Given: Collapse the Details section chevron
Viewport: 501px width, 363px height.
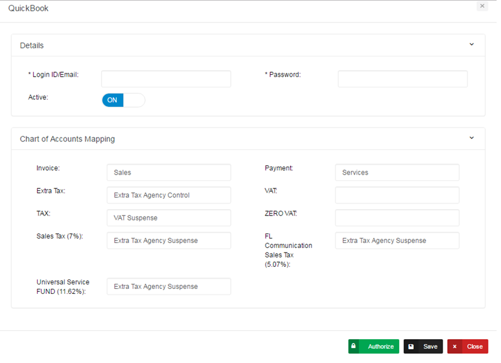Looking at the screenshot, I should click(471, 45).
